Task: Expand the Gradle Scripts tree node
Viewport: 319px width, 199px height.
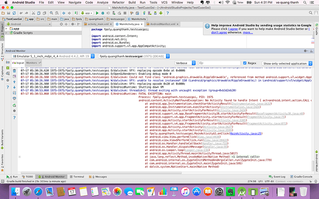Action: click(6, 33)
